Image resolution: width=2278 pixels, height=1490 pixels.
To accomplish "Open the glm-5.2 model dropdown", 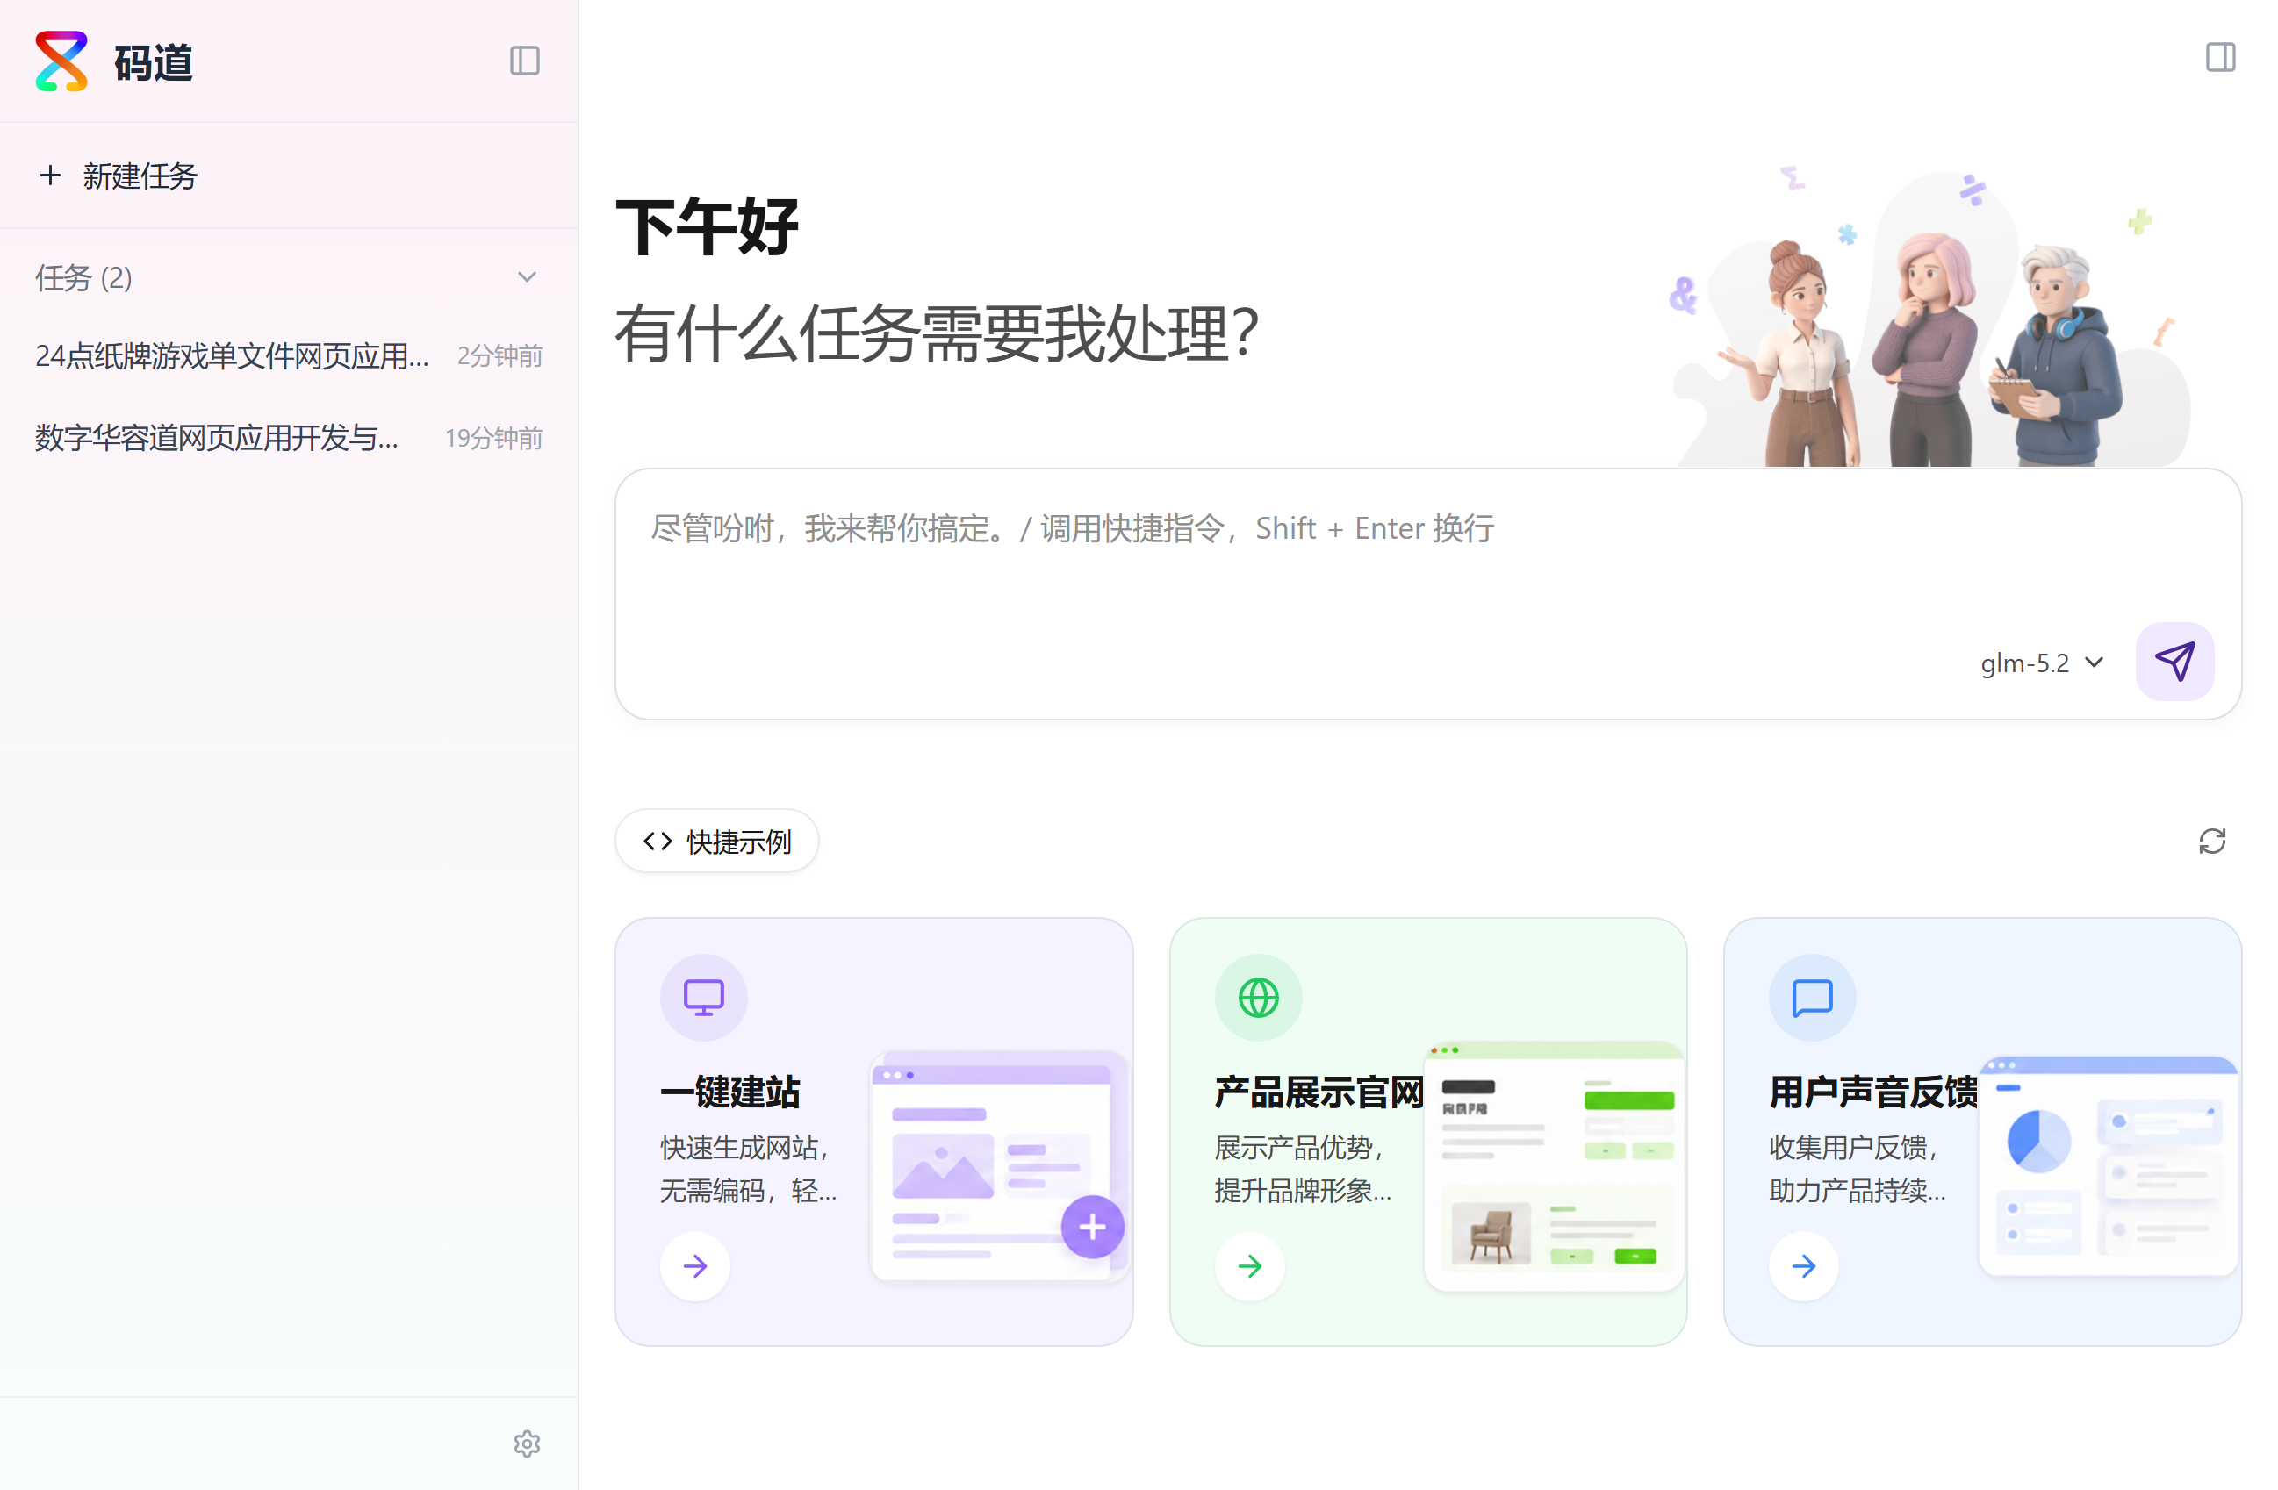I will click(2042, 663).
